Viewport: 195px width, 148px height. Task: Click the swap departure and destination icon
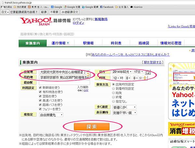(x=88, y=74)
